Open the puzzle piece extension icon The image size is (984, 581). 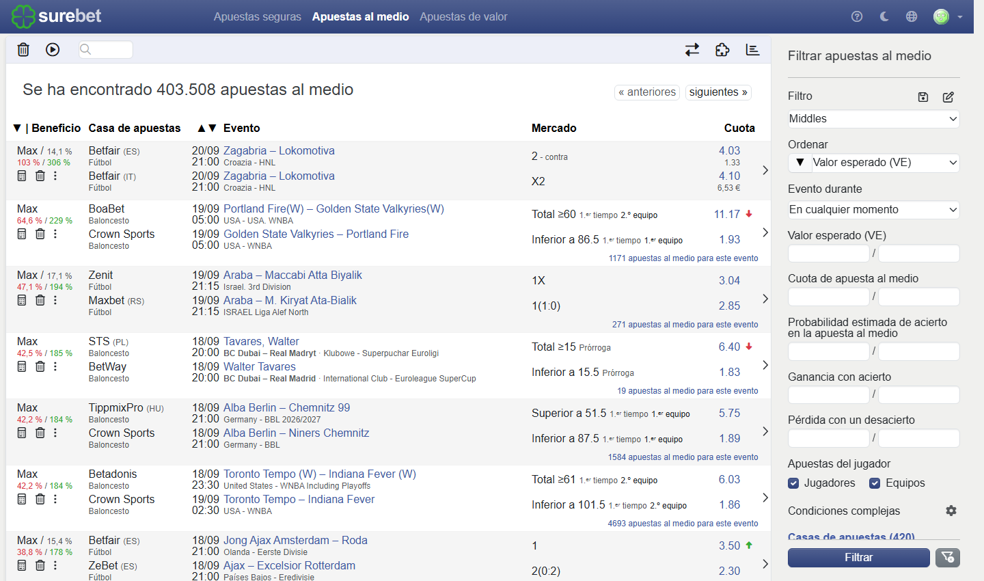point(722,49)
